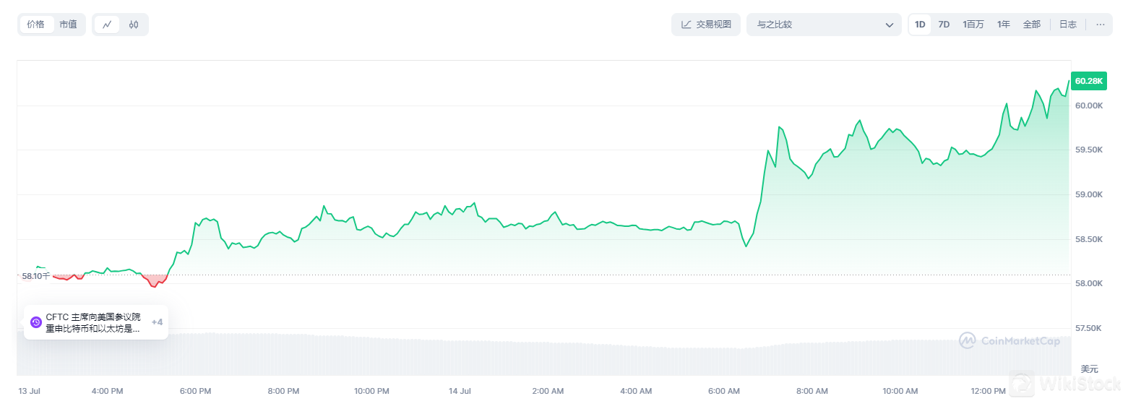Viewport: 1128px width, 409px height.
Task: Expand the +4 additional news events badge
Action: (157, 322)
